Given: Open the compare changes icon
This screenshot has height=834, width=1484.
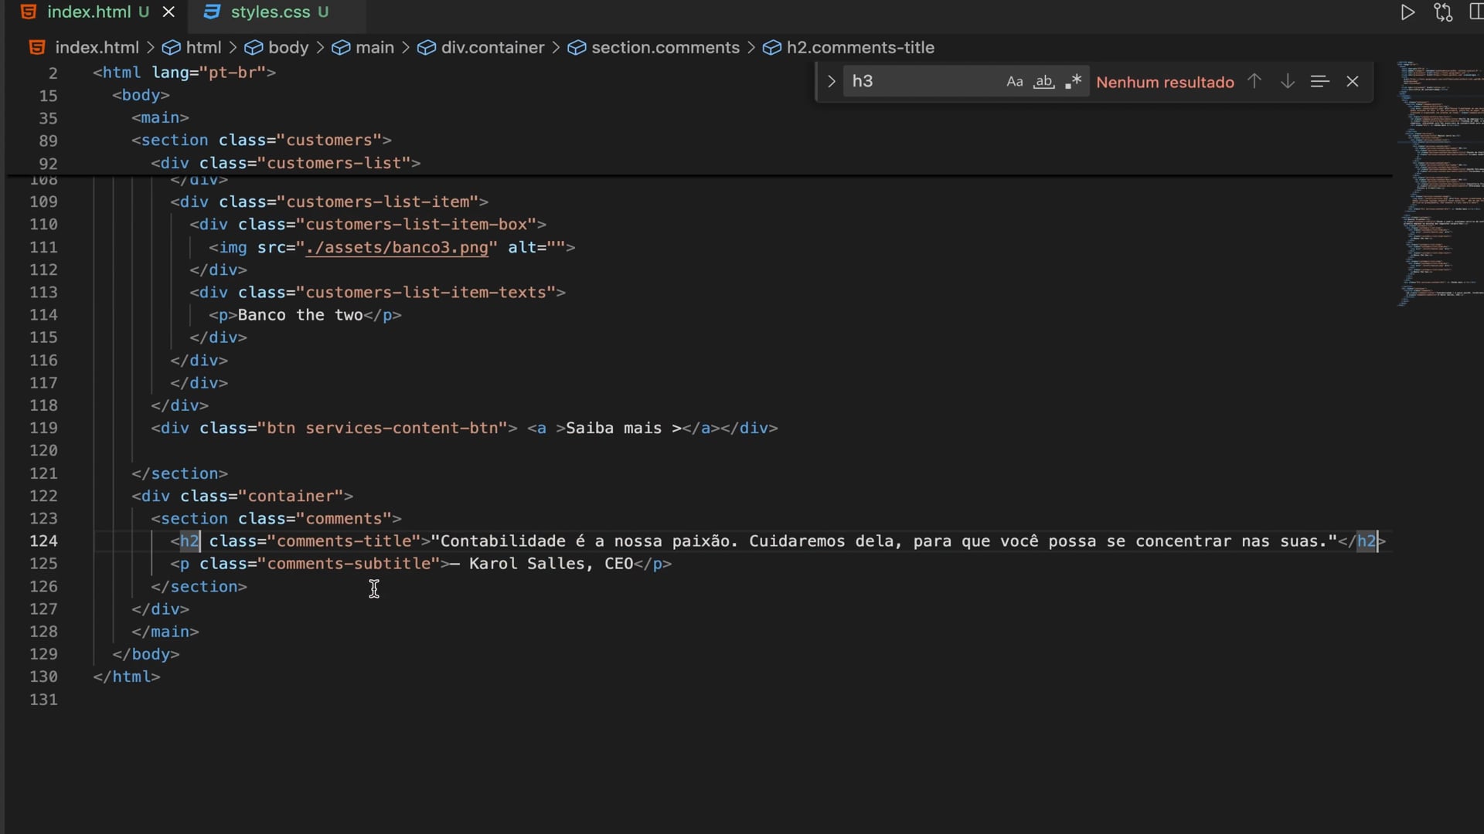Looking at the screenshot, I should pyautogui.click(x=1442, y=12).
